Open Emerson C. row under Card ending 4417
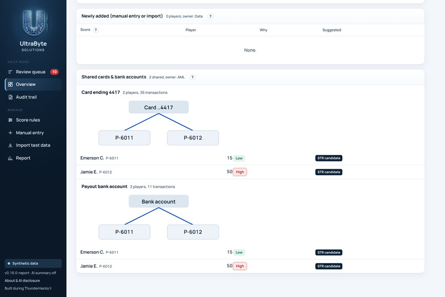Viewport: 445px width, 297px height. [250, 158]
